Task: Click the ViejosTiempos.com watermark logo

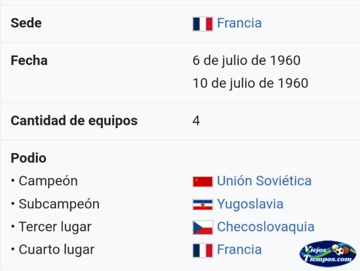Action: 328,254
